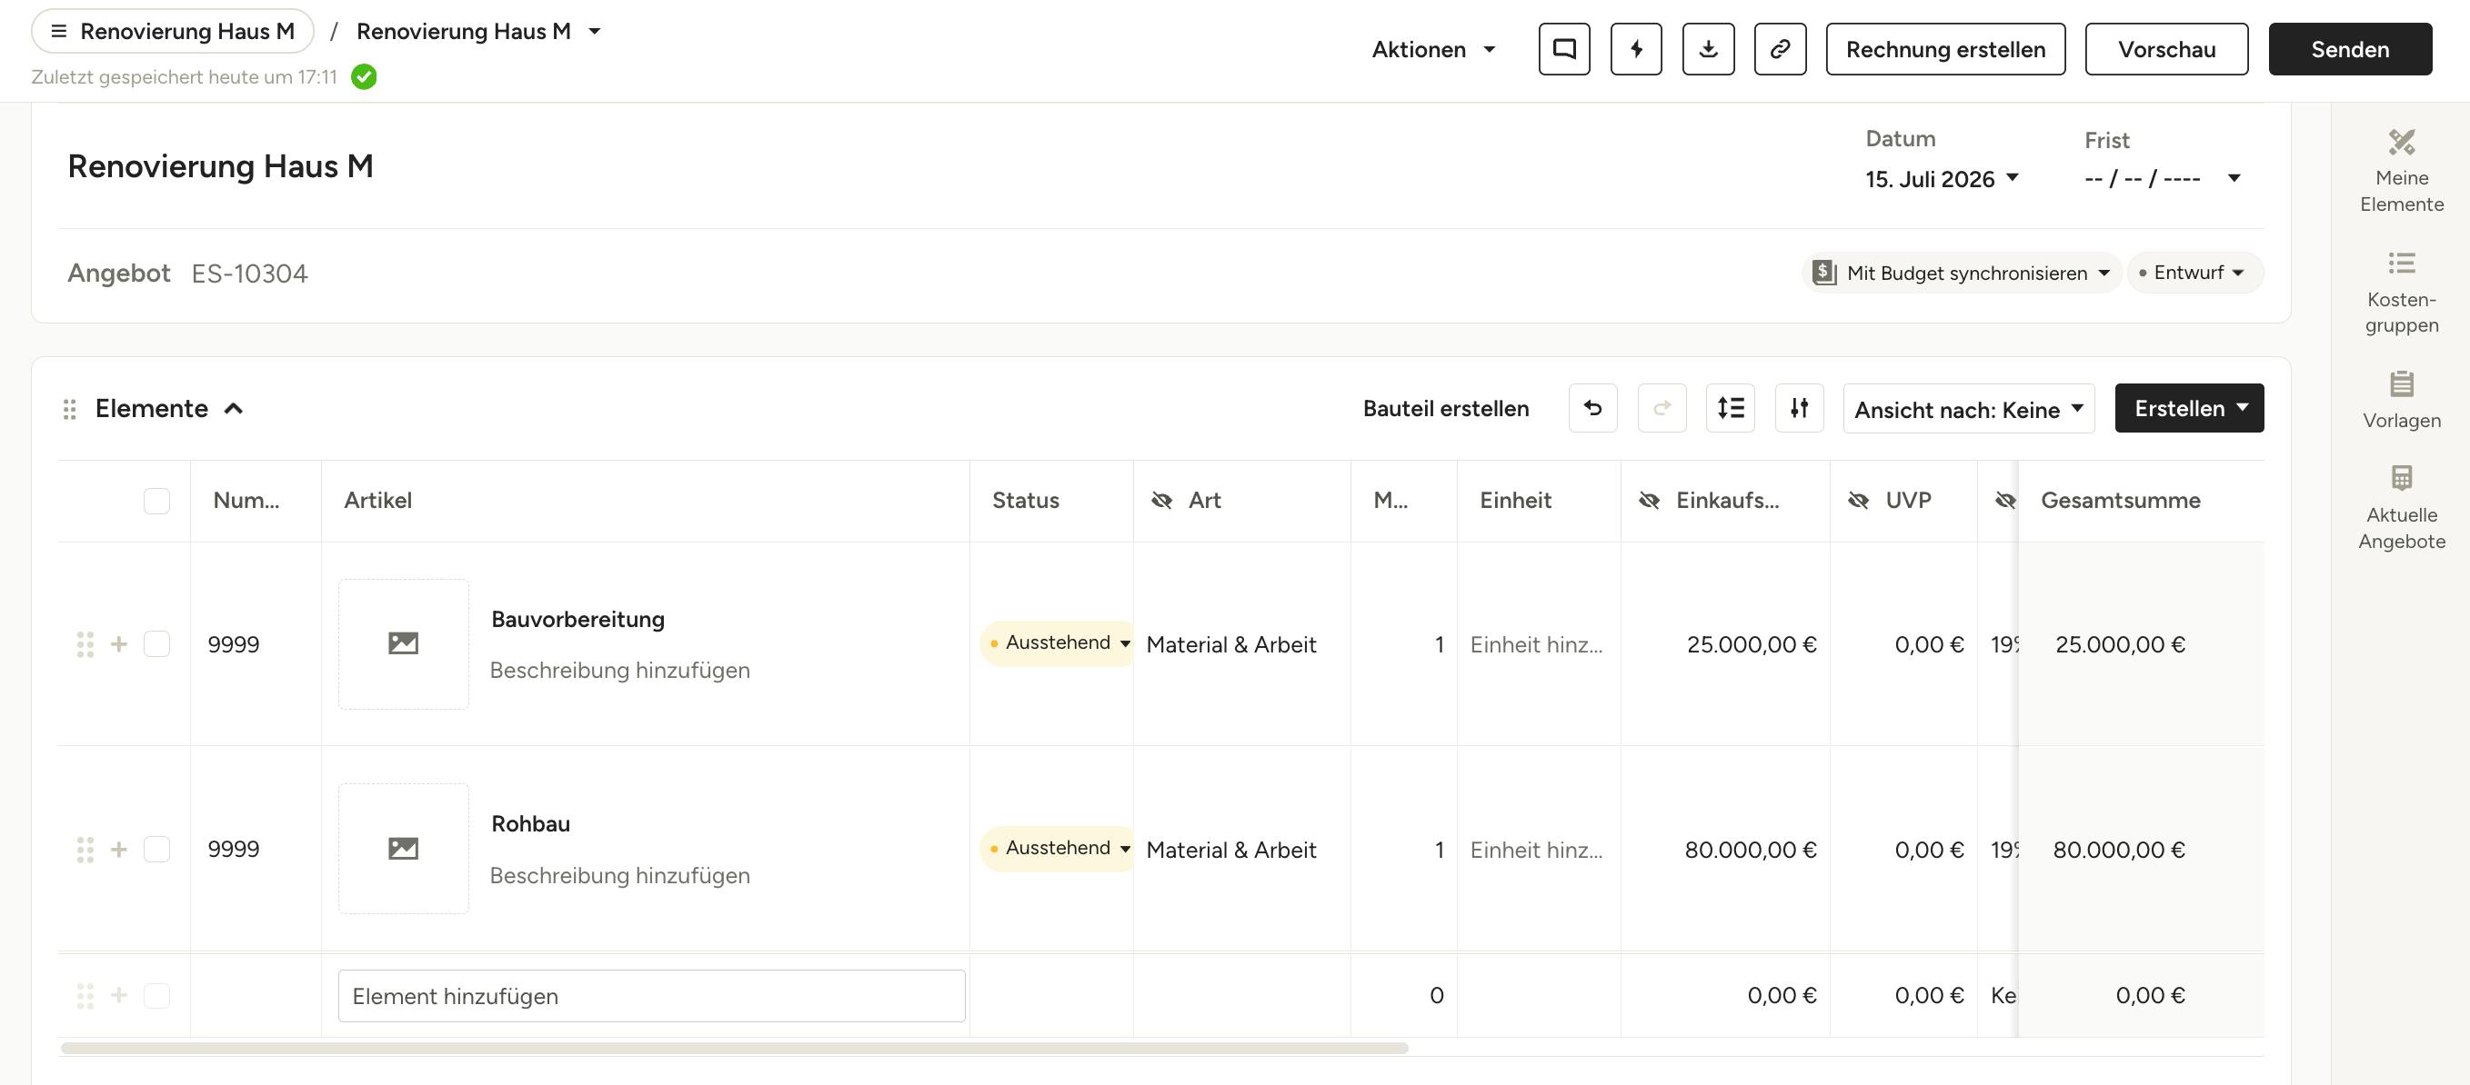Open Vorlagen sidebar panel

tap(2401, 400)
